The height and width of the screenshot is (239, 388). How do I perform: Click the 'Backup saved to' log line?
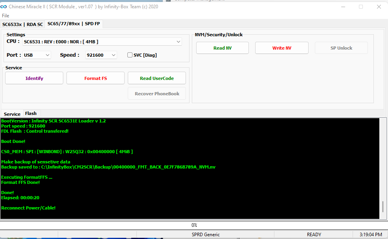click(108, 167)
